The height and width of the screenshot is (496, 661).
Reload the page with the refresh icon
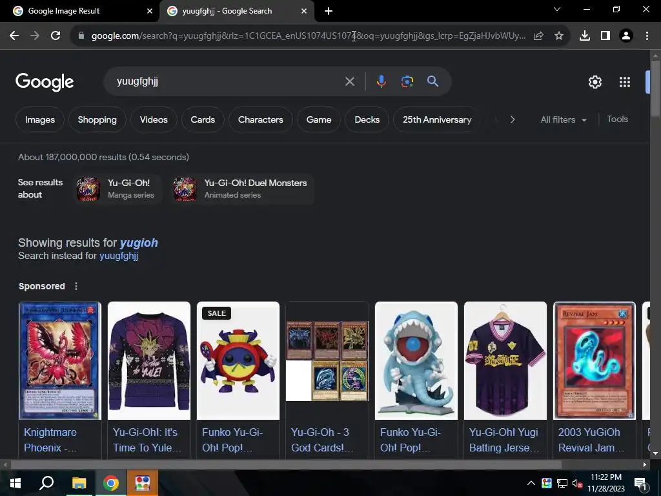click(x=56, y=36)
